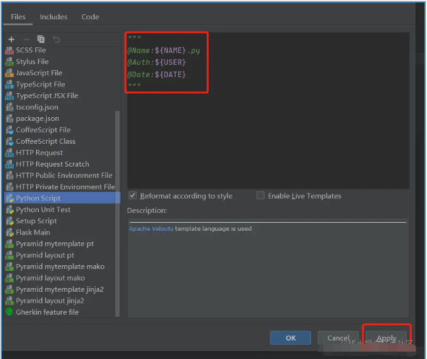Click the Setup Script icon

(x=9, y=221)
